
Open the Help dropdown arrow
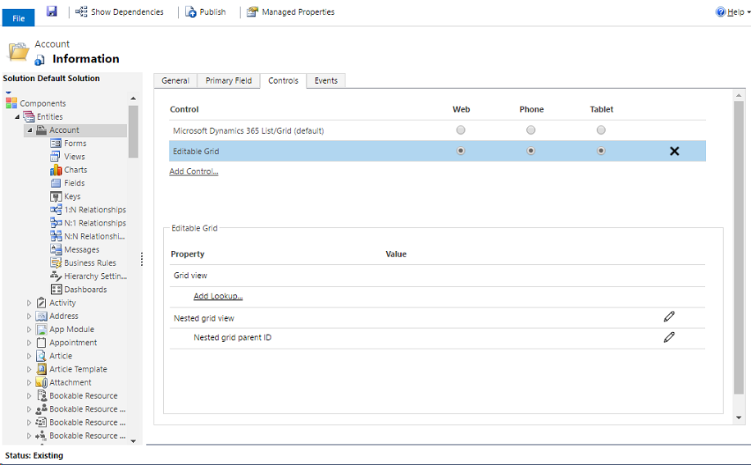click(x=749, y=12)
